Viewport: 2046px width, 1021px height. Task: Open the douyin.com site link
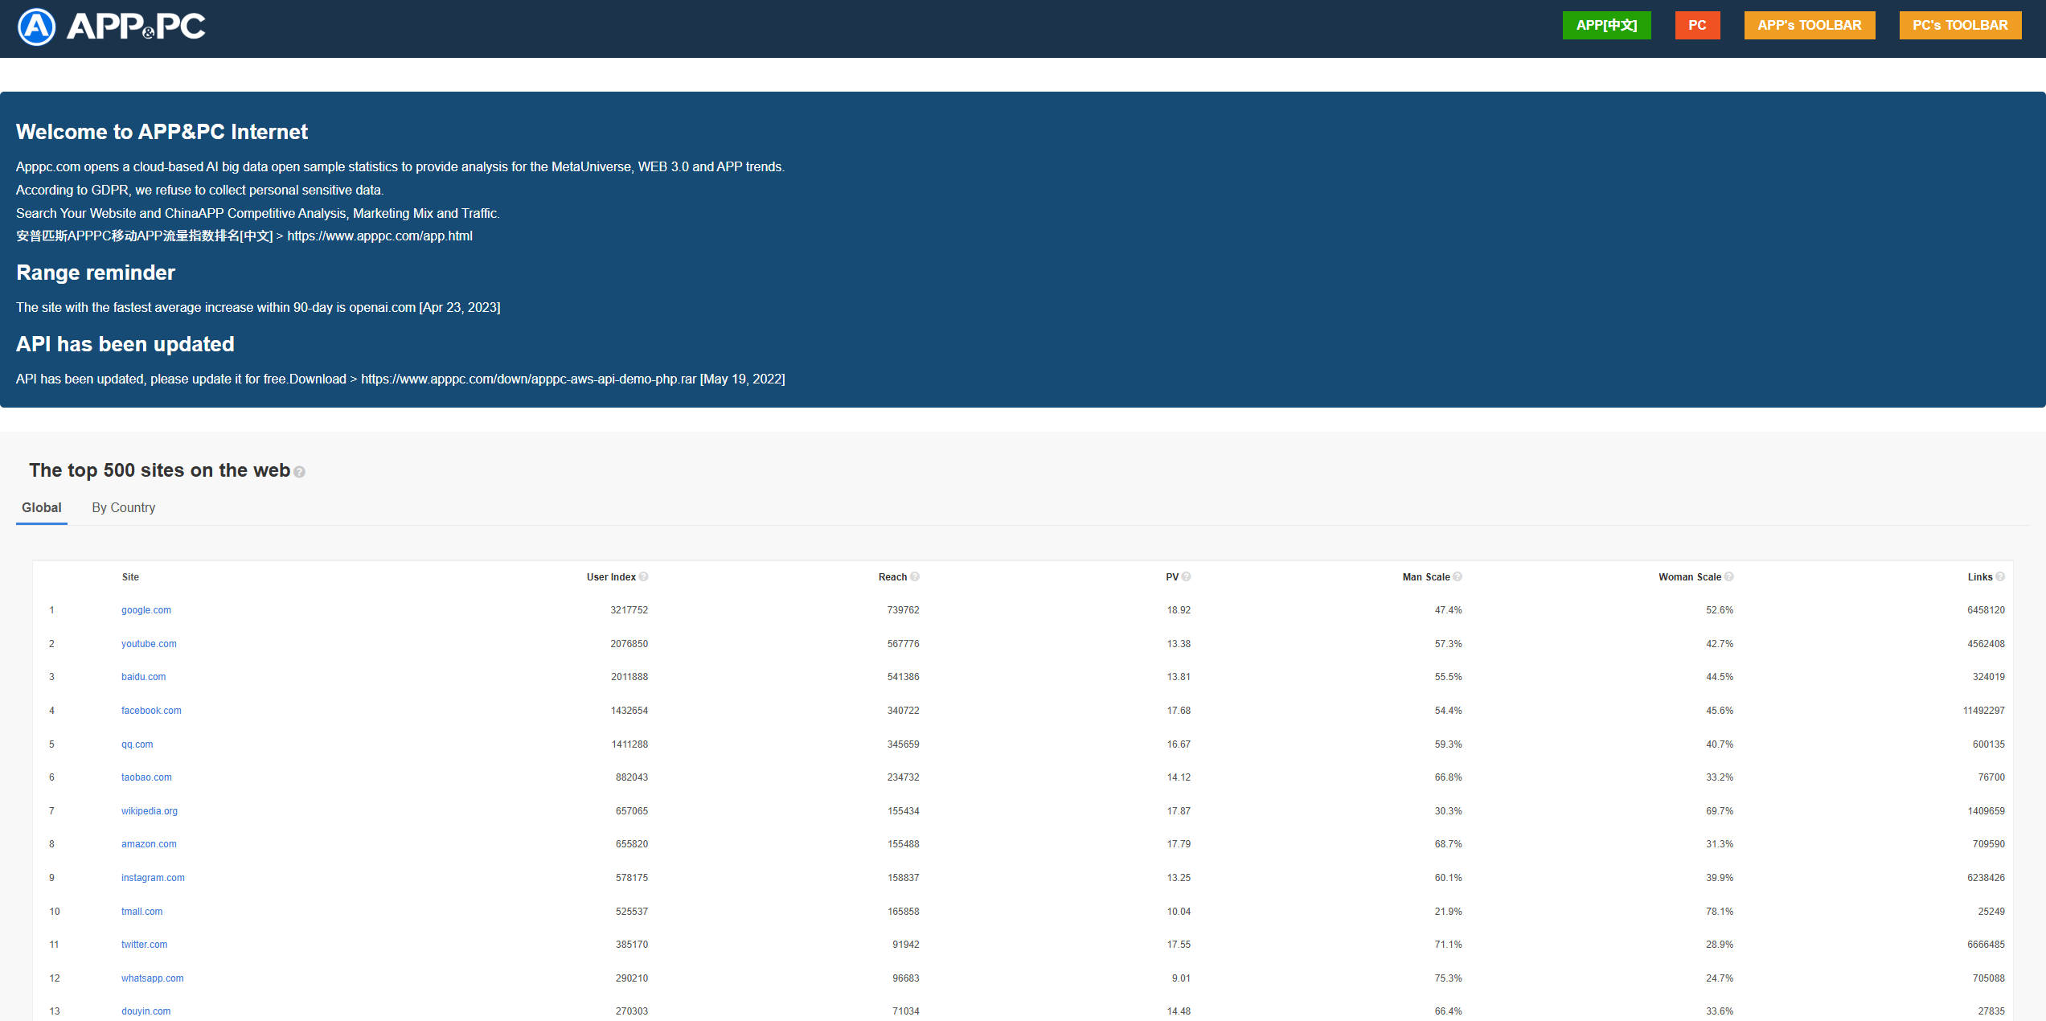pos(146,1011)
